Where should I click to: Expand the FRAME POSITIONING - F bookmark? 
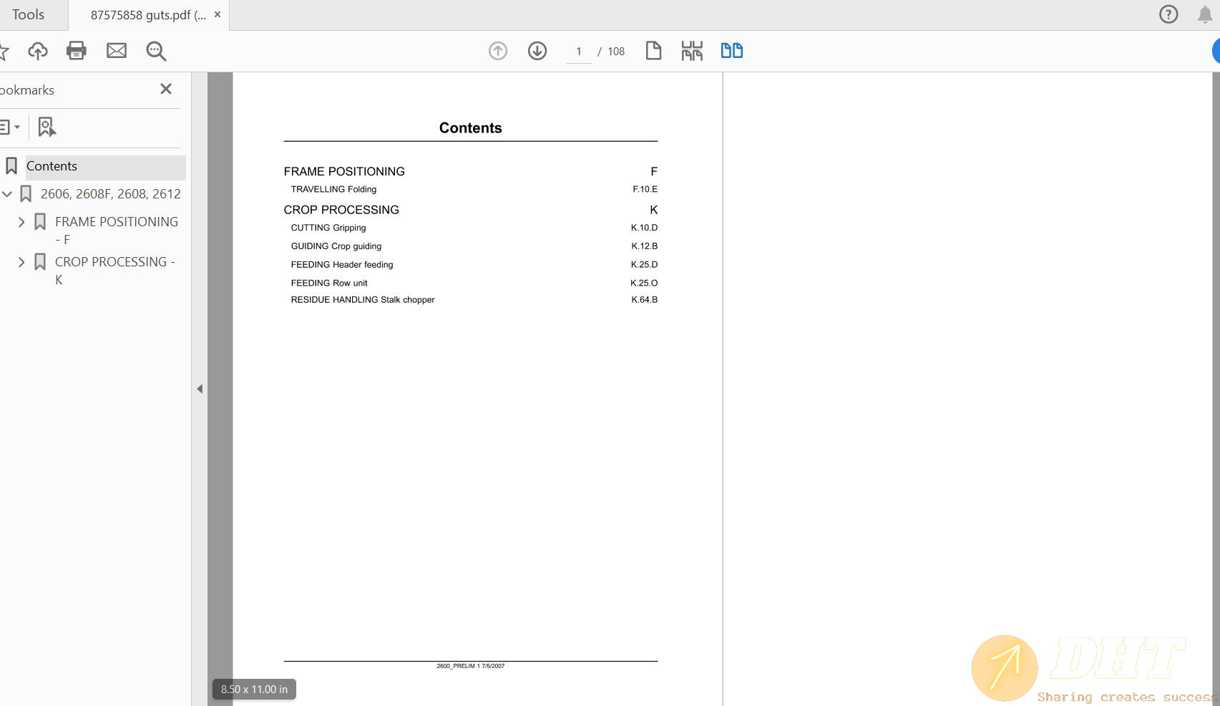click(21, 222)
